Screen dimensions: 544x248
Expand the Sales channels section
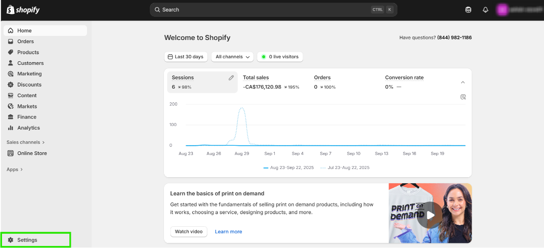26,142
